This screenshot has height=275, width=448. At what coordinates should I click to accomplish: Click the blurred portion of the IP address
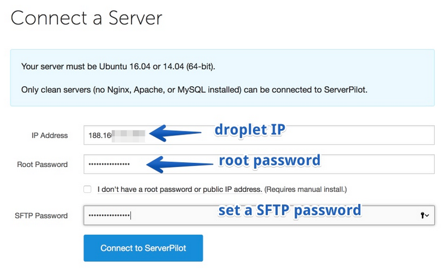point(127,135)
